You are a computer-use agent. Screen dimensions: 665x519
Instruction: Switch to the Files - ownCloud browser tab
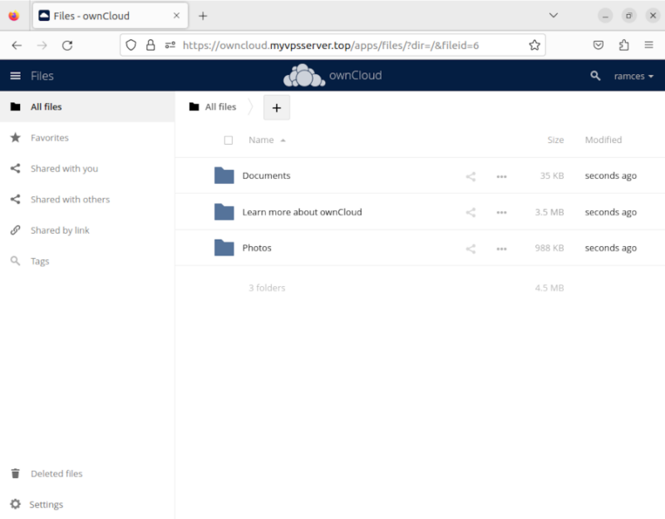pos(108,15)
